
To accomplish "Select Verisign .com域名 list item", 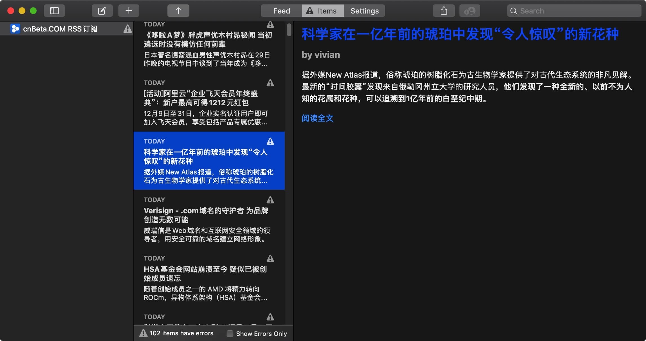I will [209, 219].
